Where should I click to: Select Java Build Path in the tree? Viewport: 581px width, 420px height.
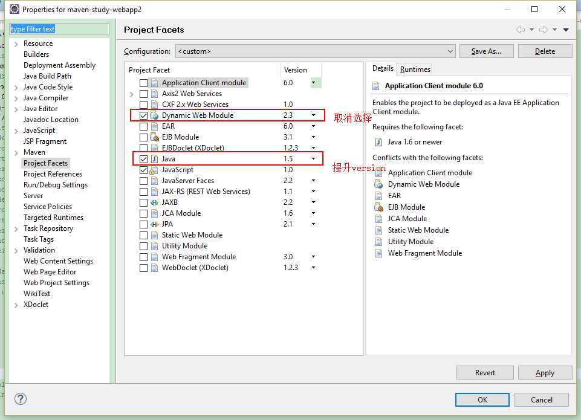click(x=47, y=76)
